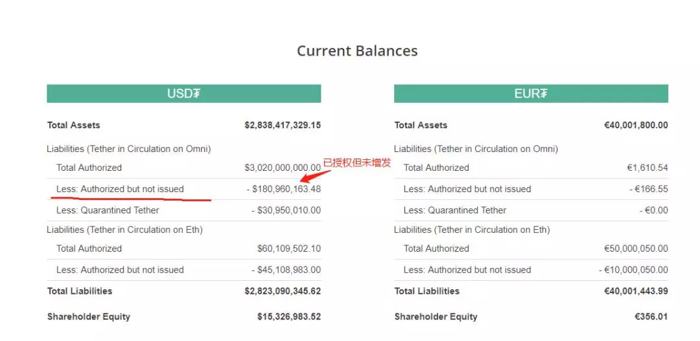This screenshot has width=700, height=341.
Task: Click EUR Total Assets €40,001,800.00
Action: pos(636,126)
